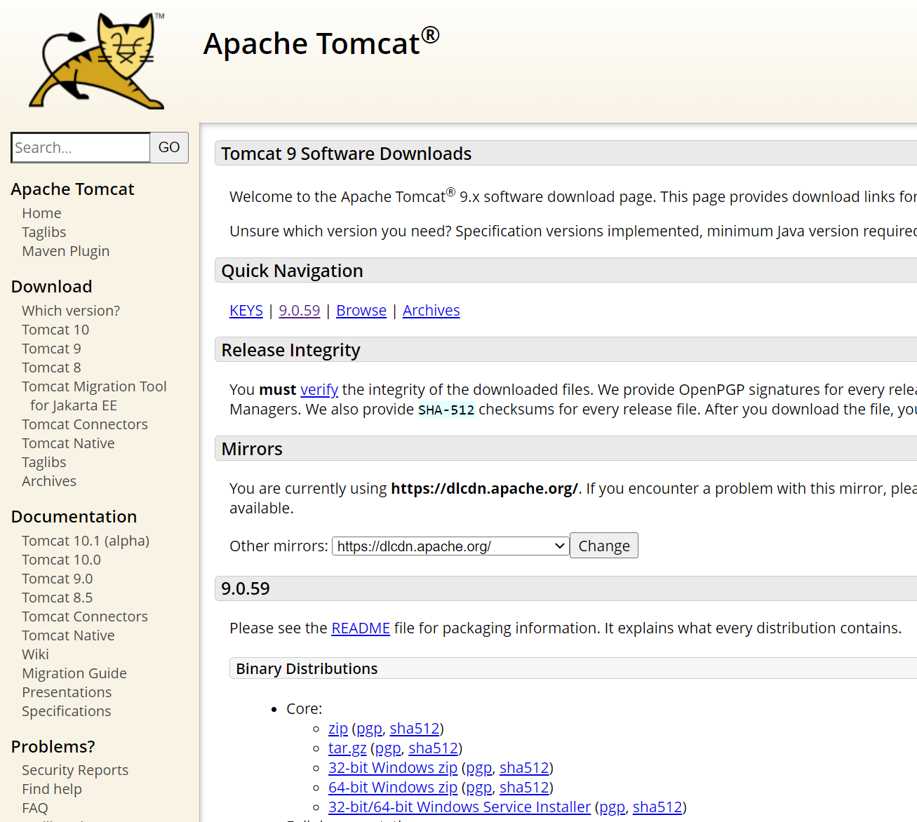The width and height of the screenshot is (917, 822).
Task: Open Tomcat Connectors under Download
Action: (x=85, y=424)
